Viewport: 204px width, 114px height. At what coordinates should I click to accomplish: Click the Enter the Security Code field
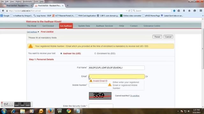[x=101, y=106]
